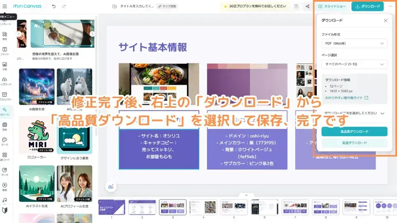
Task: Click the サイズ調整 button
Action: pos(167,6)
